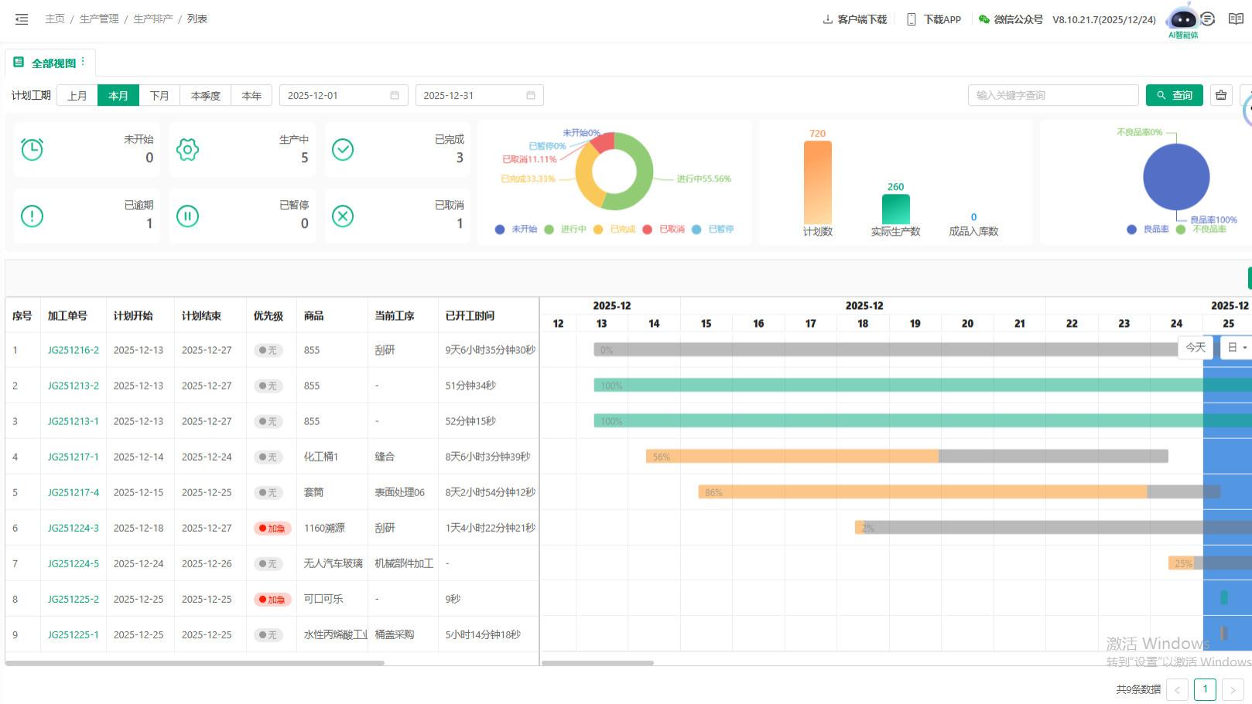Click the table horizontal scrollbar
Screen dimensions: 1252x704
[195, 662]
